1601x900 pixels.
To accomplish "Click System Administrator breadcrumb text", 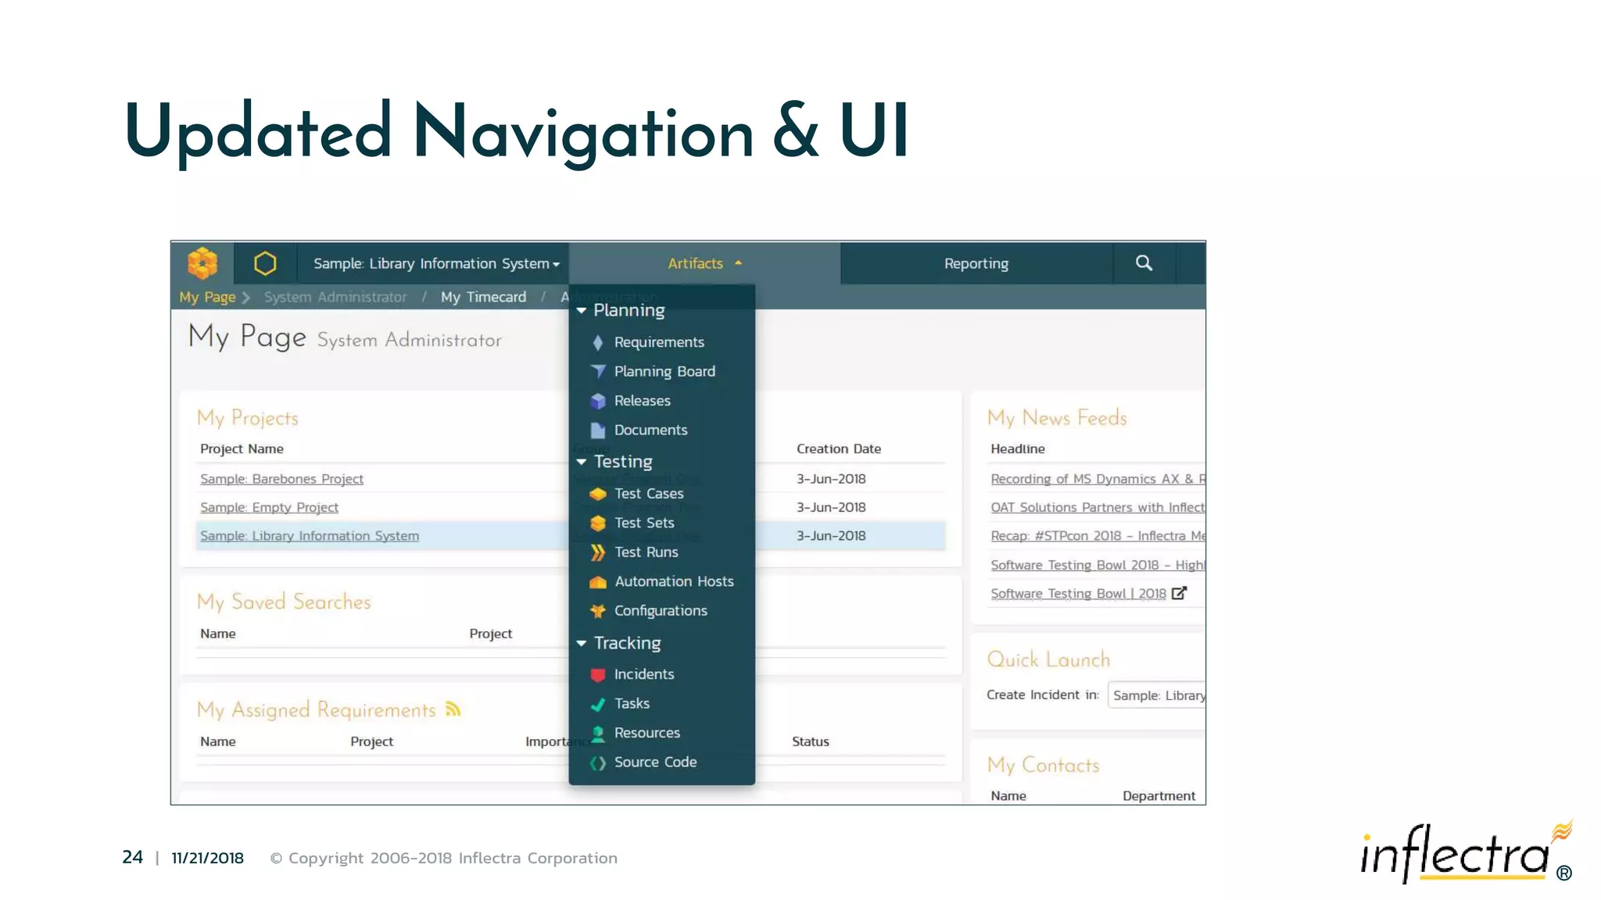I will point(335,297).
